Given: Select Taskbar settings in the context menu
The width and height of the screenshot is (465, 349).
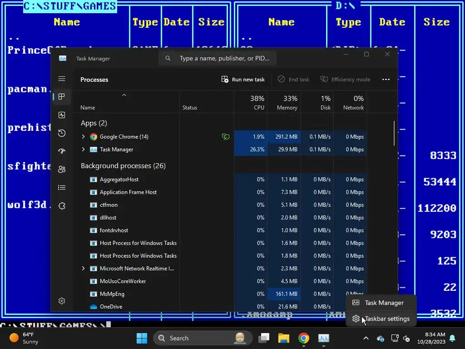Looking at the screenshot, I should [x=381, y=319].
